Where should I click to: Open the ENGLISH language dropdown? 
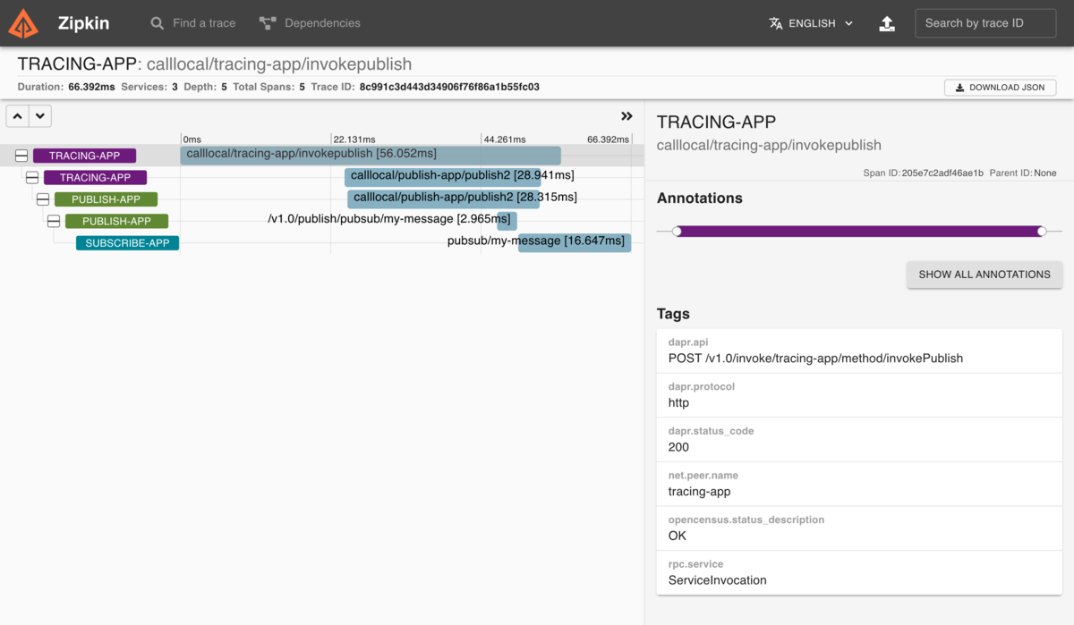pyautogui.click(x=812, y=23)
